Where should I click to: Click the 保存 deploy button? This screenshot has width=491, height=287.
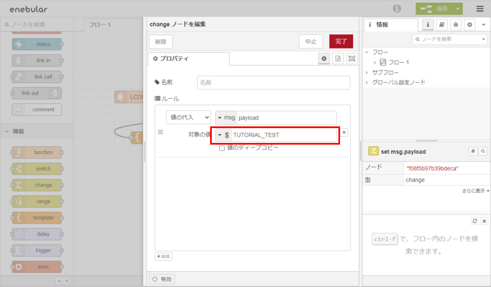(x=435, y=9)
